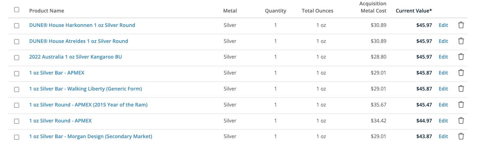Image resolution: width=485 pixels, height=151 pixels.
Task: Tick checkbox beside Morgan Design silver bar
Action: pyautogui.click(x=17, y=137)
